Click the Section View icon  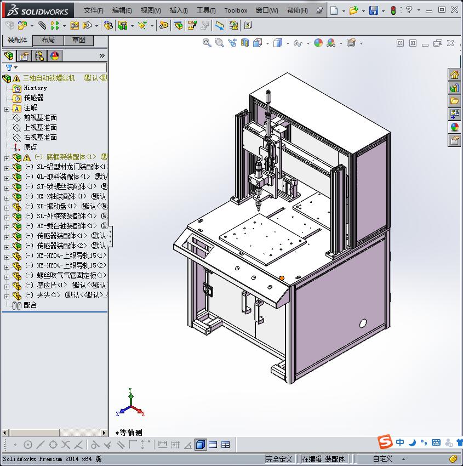point(245,43)
